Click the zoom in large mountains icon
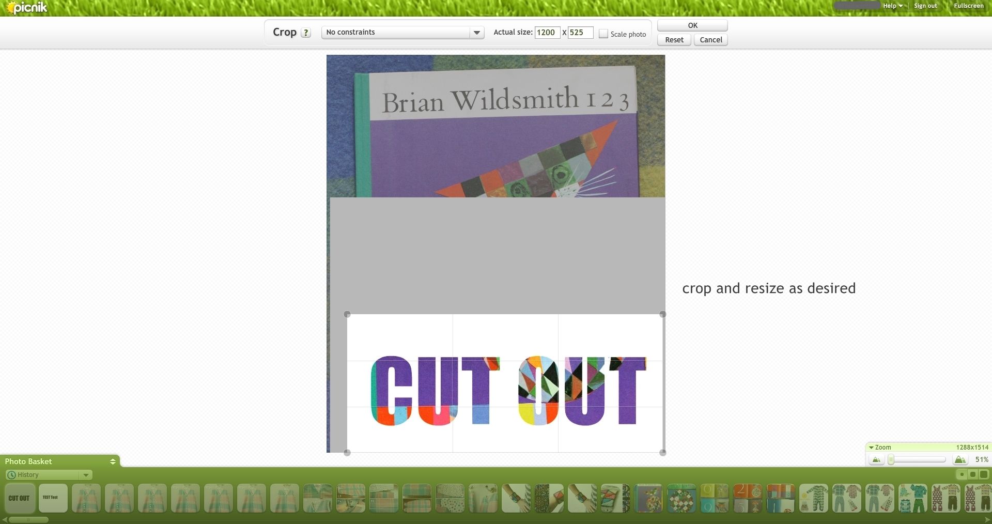The image size is (992, 524). 960,459
